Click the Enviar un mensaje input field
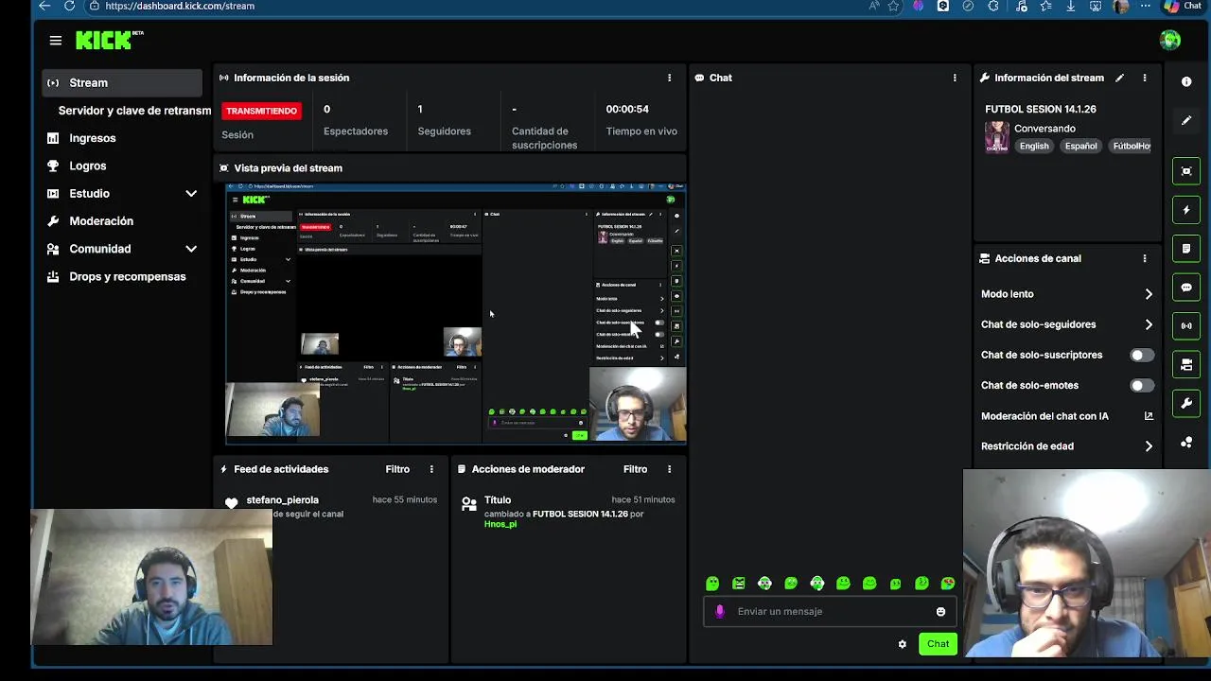The height and width of the screenshot is (681, 1211). coord(829,612)
